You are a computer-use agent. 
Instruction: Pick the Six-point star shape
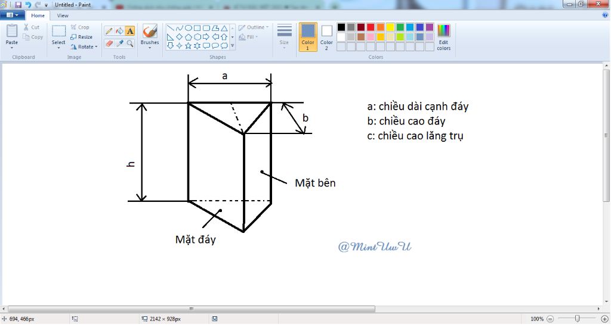(x=197, y=45)
